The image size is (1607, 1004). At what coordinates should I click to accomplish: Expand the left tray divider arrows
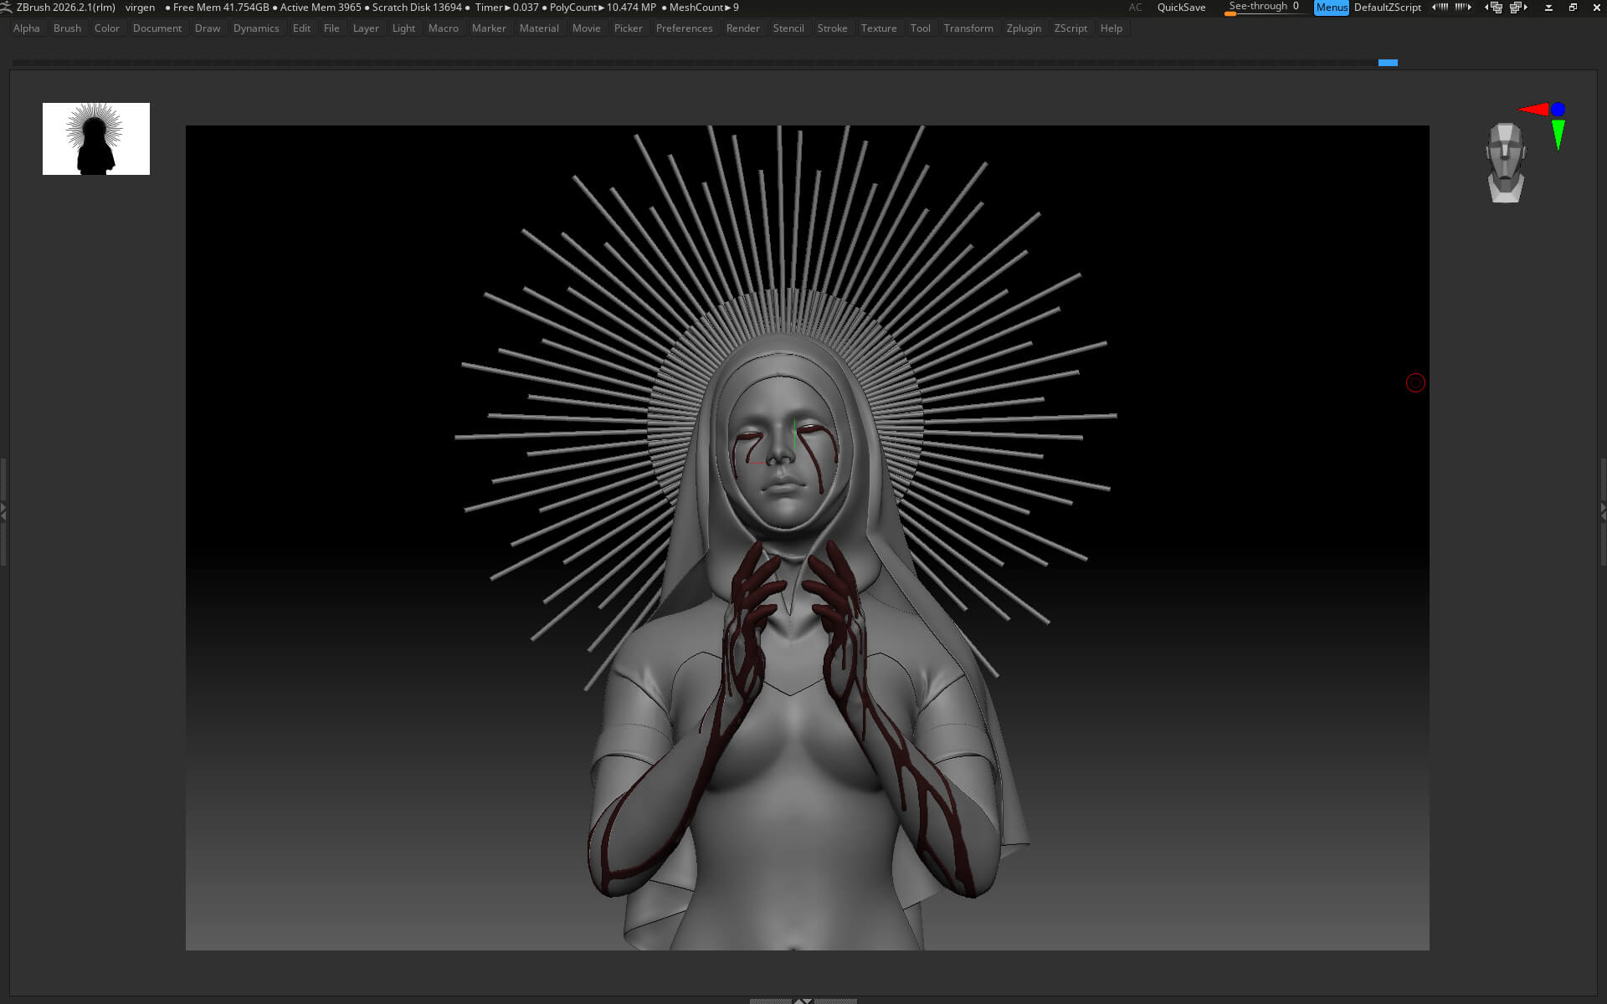(3, 512)
